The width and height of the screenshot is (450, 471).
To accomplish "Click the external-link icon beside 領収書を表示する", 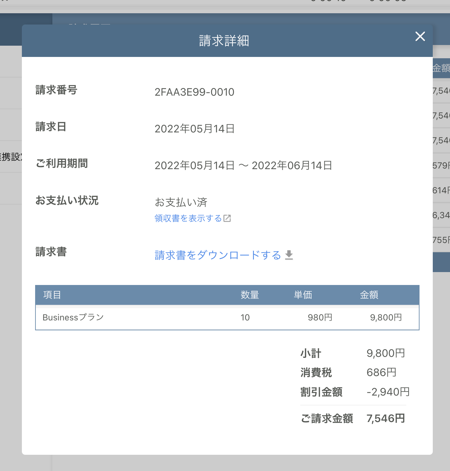I will point(227,218).
